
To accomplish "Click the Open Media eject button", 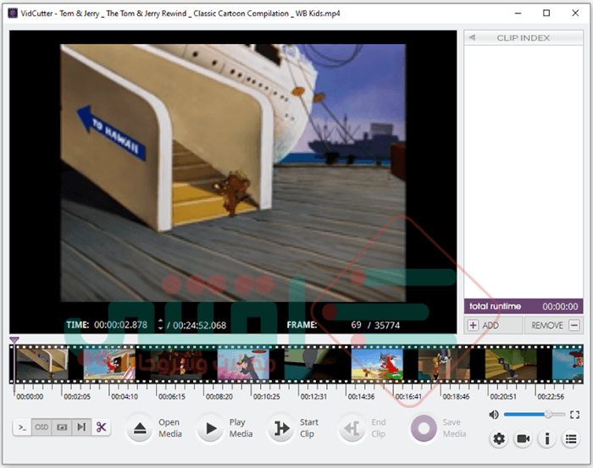I will (x=140, y=428).
